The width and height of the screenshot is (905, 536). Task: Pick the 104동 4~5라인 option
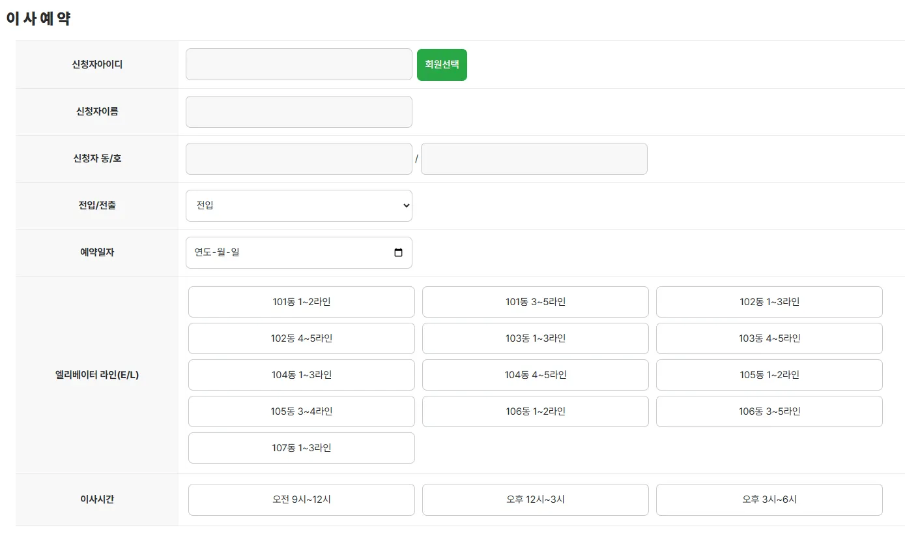(x=535, y=375)
